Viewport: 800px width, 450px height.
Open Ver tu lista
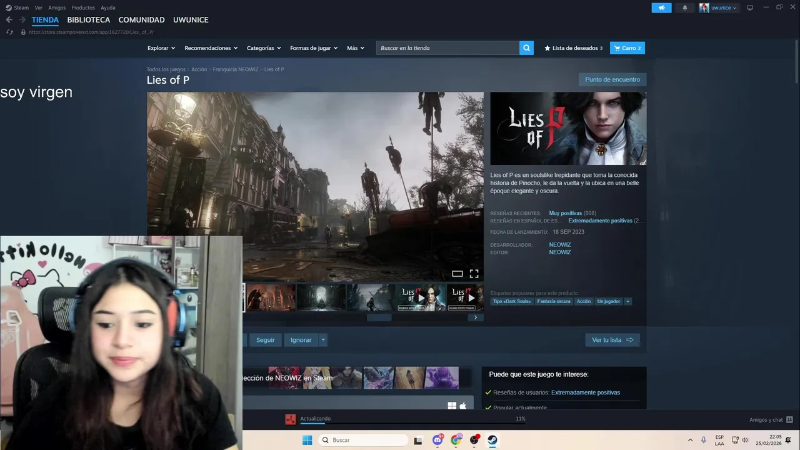612,340
